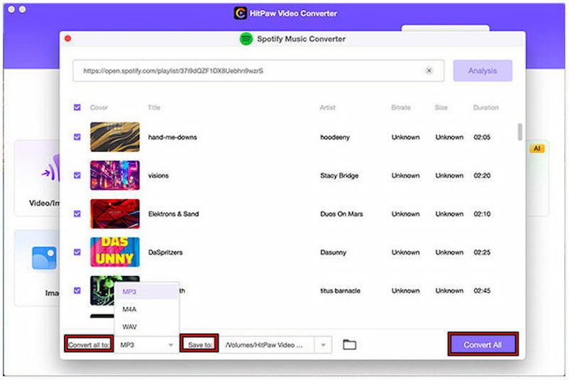This screenshot has height=380, width=569.
Task: Toggle the select-all checkbox in header
Action: 78,107
